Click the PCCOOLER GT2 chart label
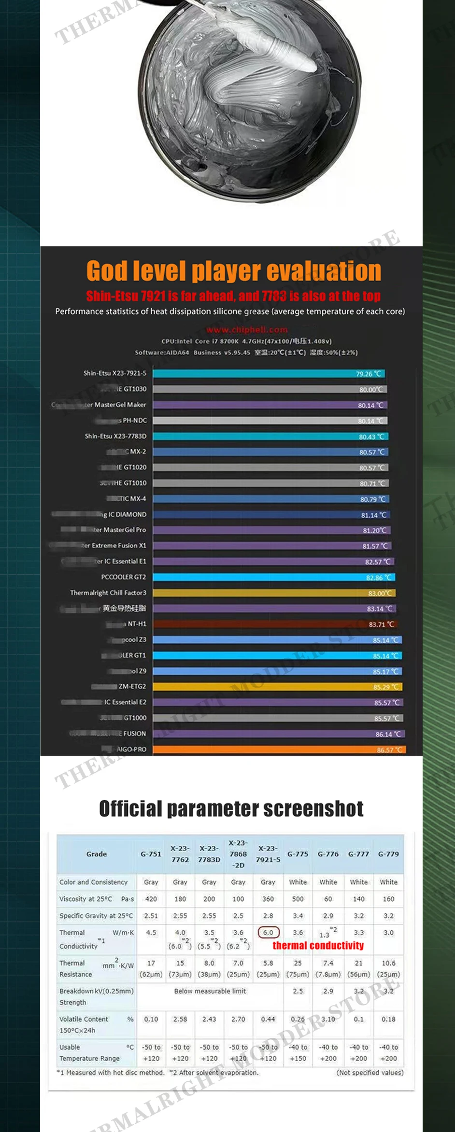The image size is (455, 1132). point(123,577)
